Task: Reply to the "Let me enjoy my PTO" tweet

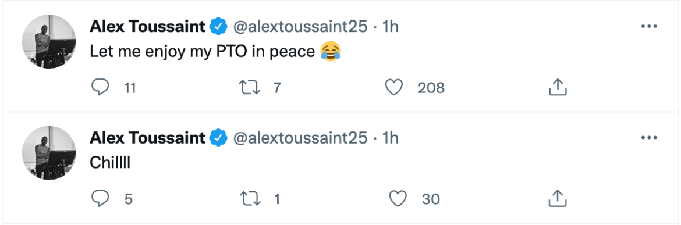Action: click(x=101, y=88)
